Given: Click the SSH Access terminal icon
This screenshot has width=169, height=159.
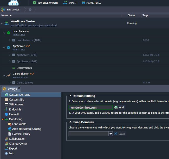Looking at the screenshot, I should click(6, 104).
